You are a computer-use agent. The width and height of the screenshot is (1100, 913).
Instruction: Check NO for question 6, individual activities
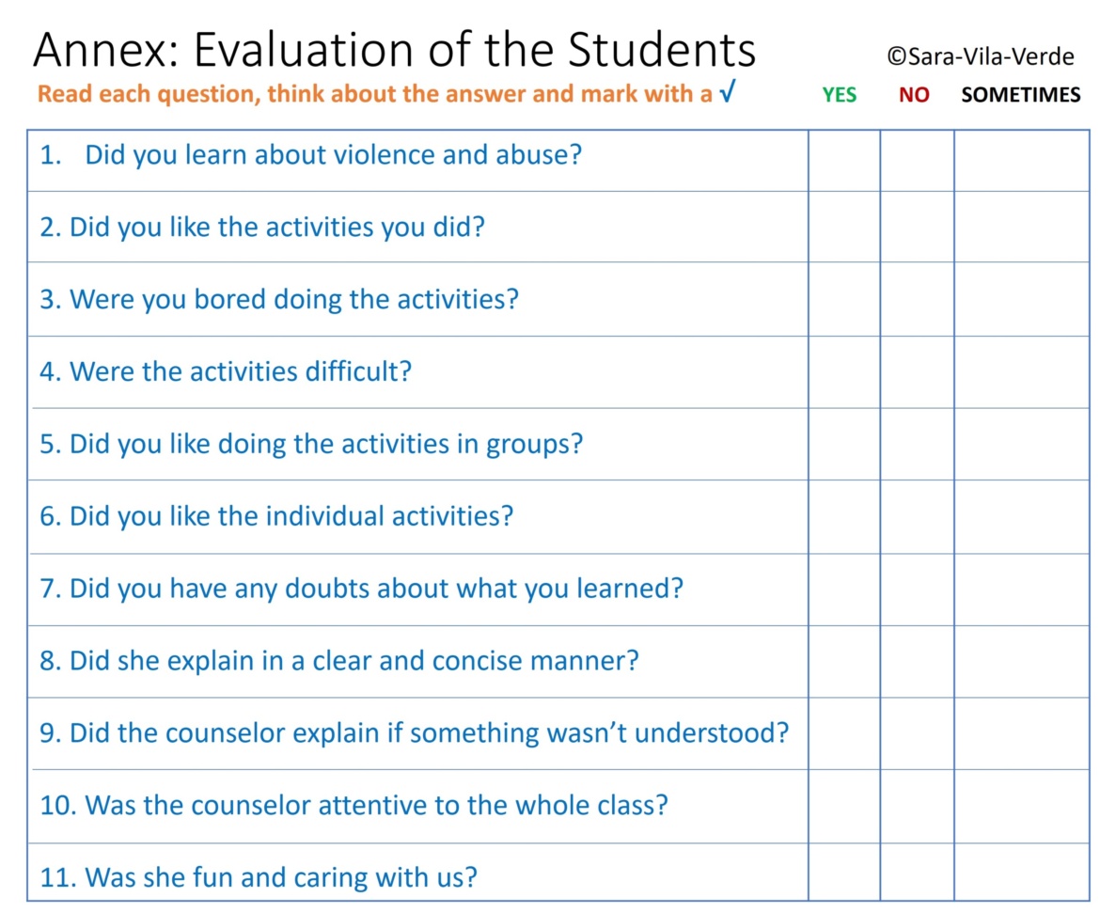[917, 516]
